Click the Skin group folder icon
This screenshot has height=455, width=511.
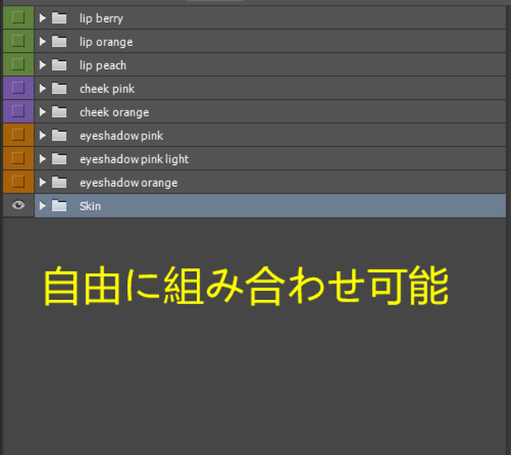[x=59, y=206]
